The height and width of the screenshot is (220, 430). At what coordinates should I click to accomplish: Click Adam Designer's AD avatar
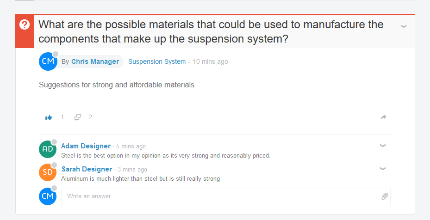coord(48,149)
